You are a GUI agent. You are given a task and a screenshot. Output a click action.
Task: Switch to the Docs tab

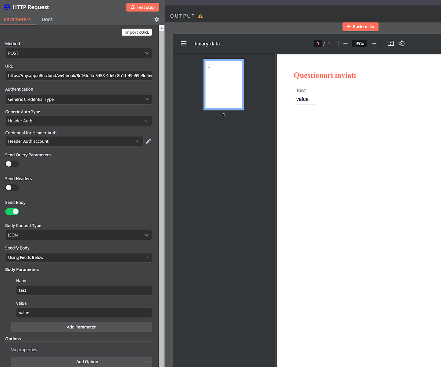[47, 19]
